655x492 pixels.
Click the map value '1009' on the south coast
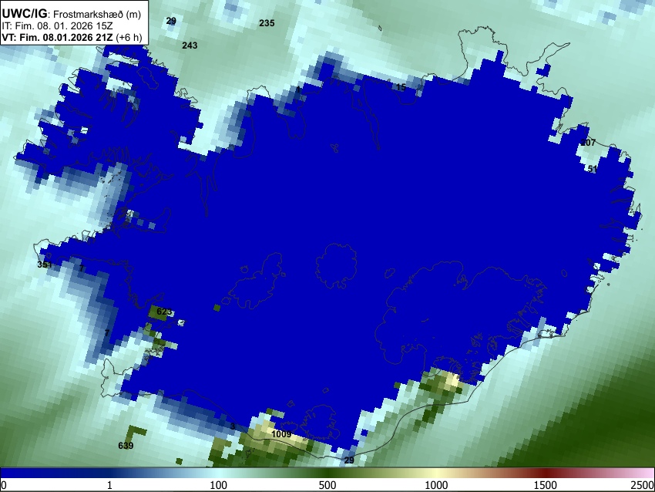[281, 434]
